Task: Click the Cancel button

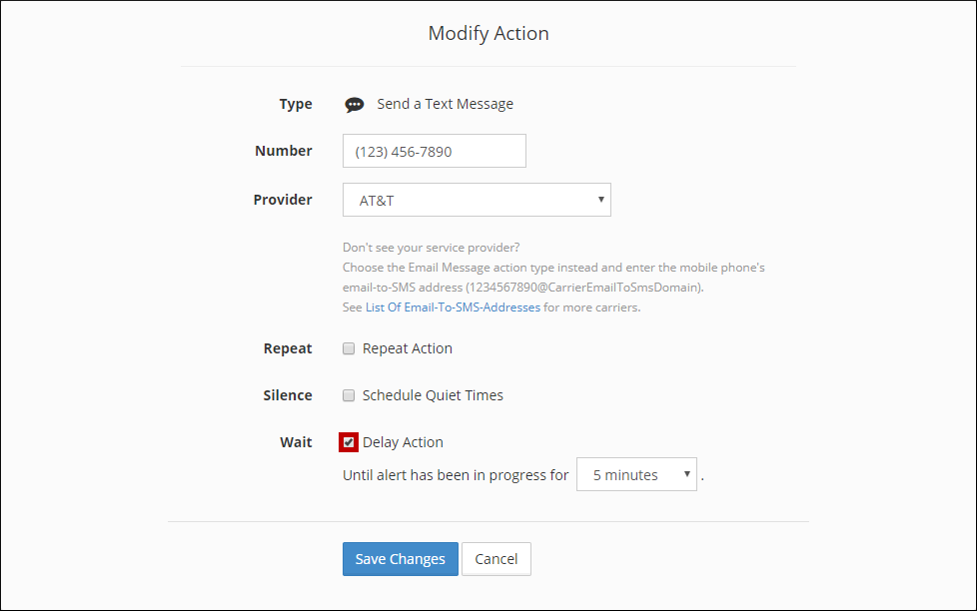Action: [496, 559]
